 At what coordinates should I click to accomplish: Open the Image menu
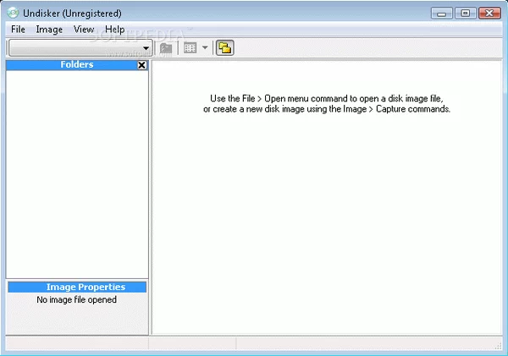(x=49, y=29)
